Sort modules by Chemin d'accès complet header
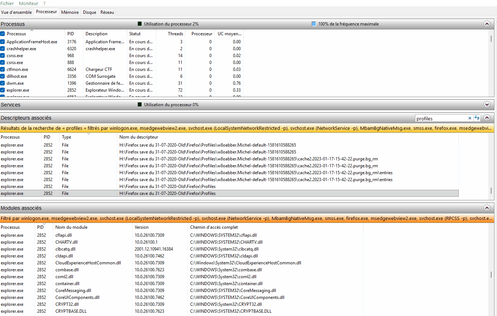The height and width of the screenshot is (316, 497). tap(275, 227)
